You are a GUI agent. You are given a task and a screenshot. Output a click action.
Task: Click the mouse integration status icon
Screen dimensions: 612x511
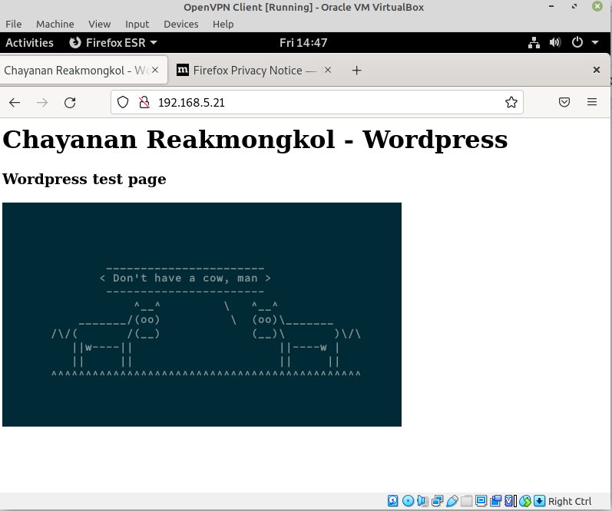[525, 500]
